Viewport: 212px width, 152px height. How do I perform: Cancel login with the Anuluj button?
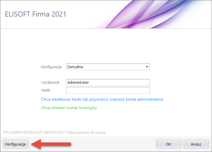click(x=196, y=144)
